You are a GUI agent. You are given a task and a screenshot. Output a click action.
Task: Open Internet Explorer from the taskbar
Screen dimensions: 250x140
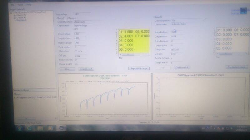pos(29,128)
